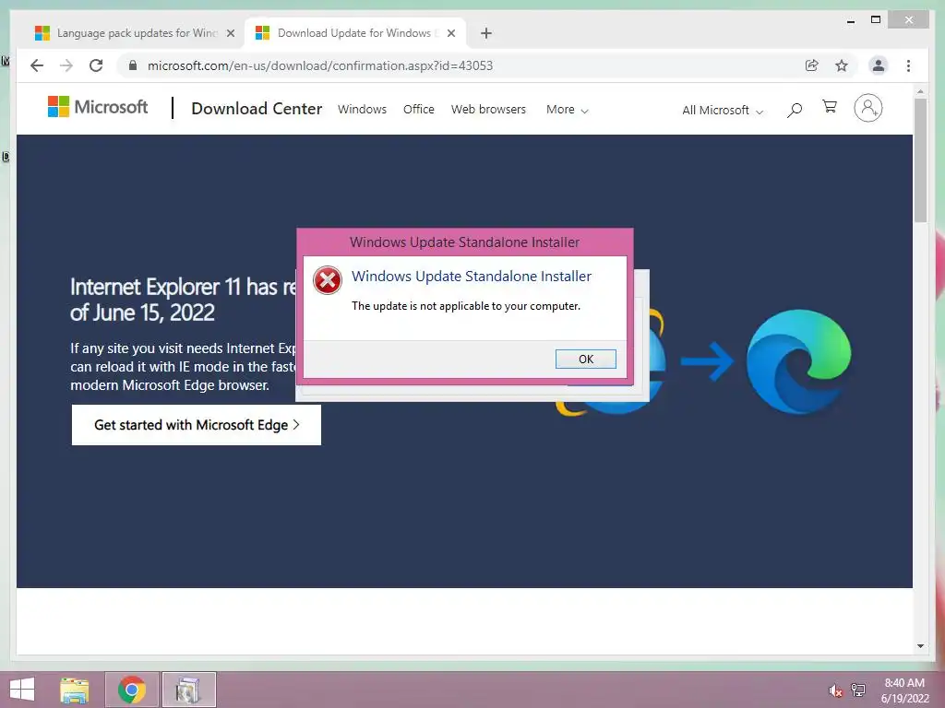Viewport: 945px width, 708px height.
Task: Expand the All Microsoft dropdown
Action: [723, 111]
